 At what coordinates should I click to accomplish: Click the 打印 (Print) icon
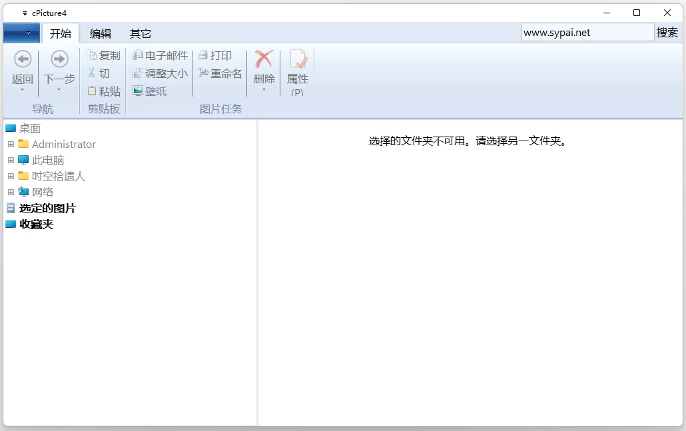(x=216, y=55)
